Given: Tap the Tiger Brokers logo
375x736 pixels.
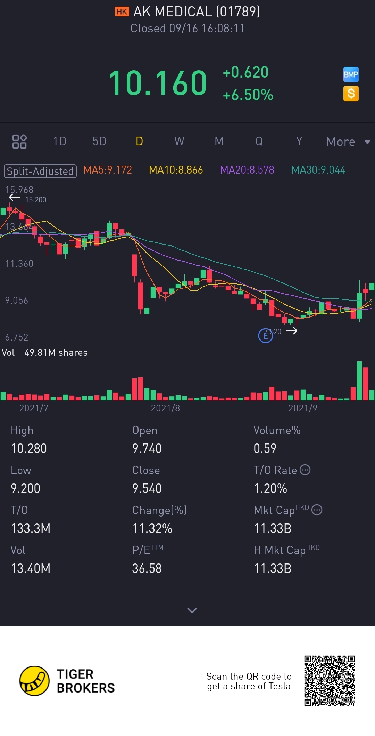Looking at the screenshot, I should (x=34, y=681).
